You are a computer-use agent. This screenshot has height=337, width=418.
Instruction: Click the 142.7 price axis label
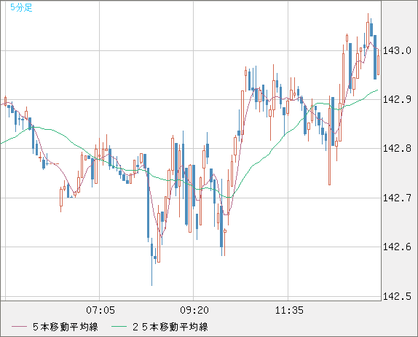pyautogui.click(x=397, y=198)
